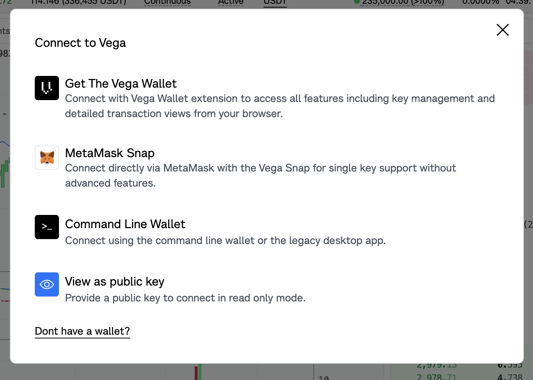This screenshot has height=380, width=533.
Task: Click the underlined USDT asset link
Action: (x=275, y=3)
